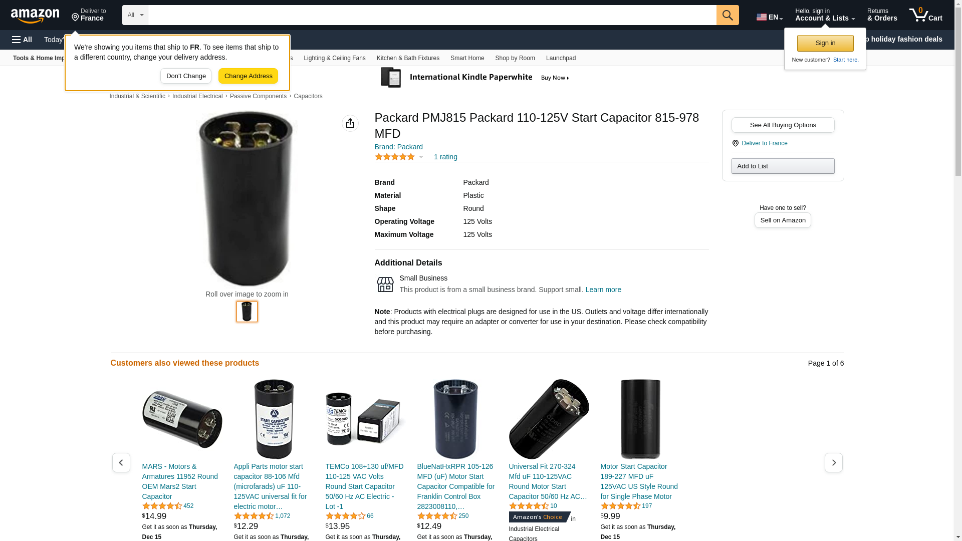Screen dimensions: 962x541
Task: Click the Change Address button
Action: click(x=248, y=76)
